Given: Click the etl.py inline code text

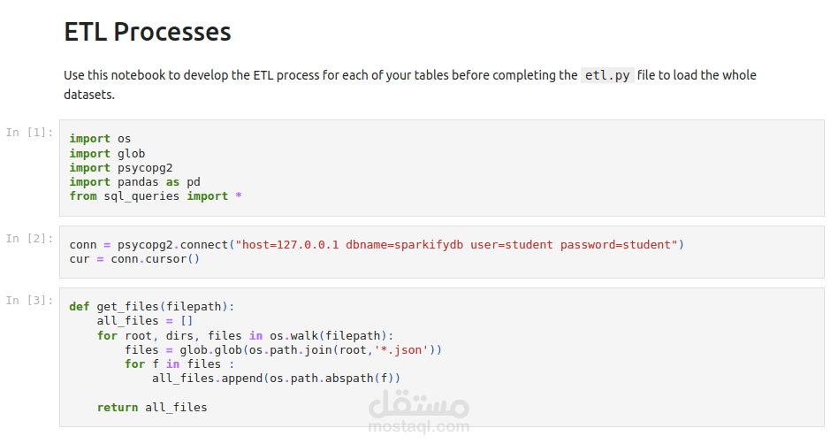Looking at the screenshot, I should [607, 75].
